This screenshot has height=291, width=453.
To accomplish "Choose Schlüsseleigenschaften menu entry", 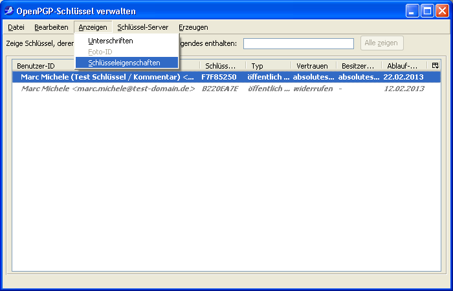I will (x=124, y=63).
